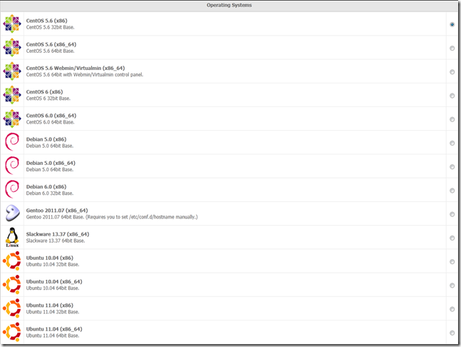
Task: Click the Ubuntu logo beside Ubuntu 11.04 (x86_64)
Action: click(x=12, y=332)
